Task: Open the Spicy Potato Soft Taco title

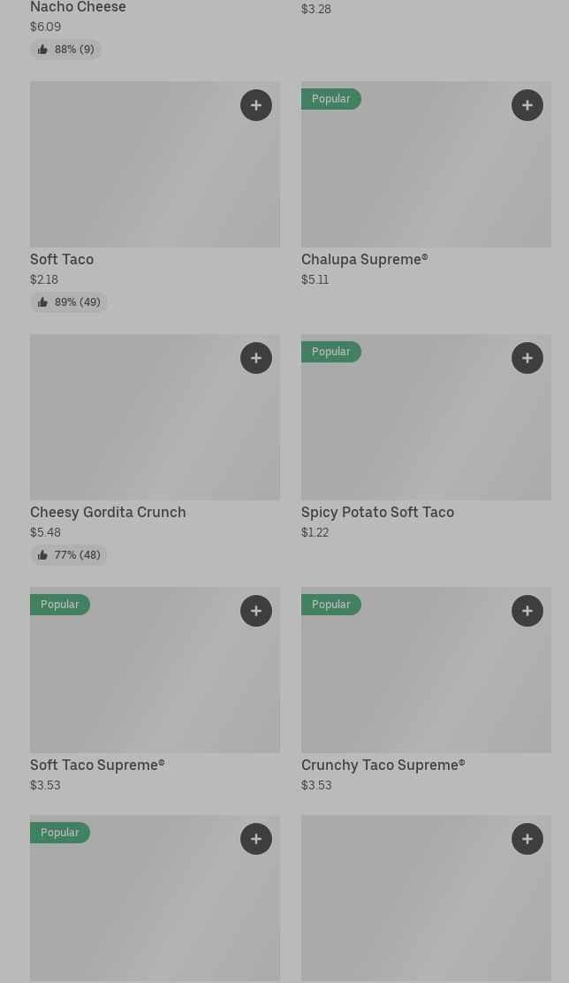Action: click(377, 512)
